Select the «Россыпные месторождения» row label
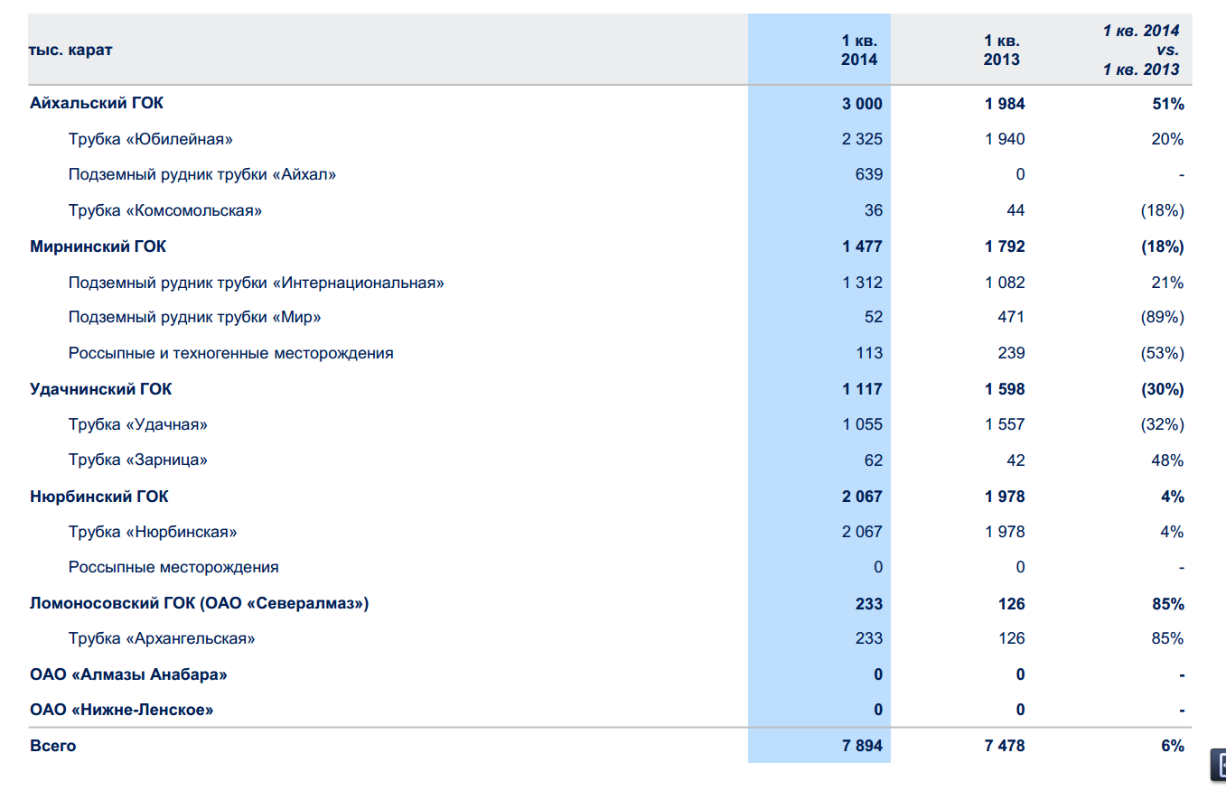Viewport: 1226px width, 790px height. (173, 568)
